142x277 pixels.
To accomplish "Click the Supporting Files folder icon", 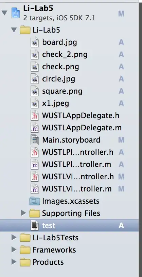I will [x=35, y=213].
